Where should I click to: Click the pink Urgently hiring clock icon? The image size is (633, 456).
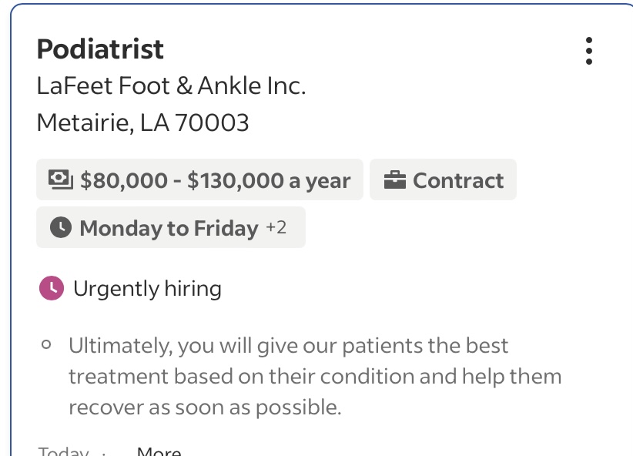(52, 288)
